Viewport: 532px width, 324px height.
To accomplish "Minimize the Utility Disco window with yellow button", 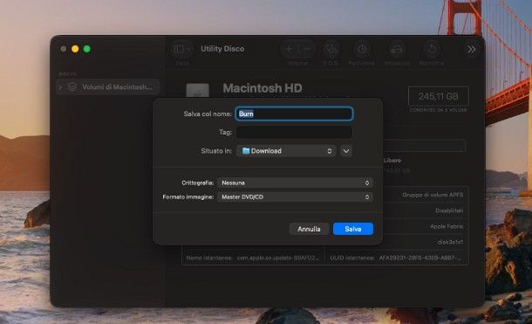I will (75, 49).
